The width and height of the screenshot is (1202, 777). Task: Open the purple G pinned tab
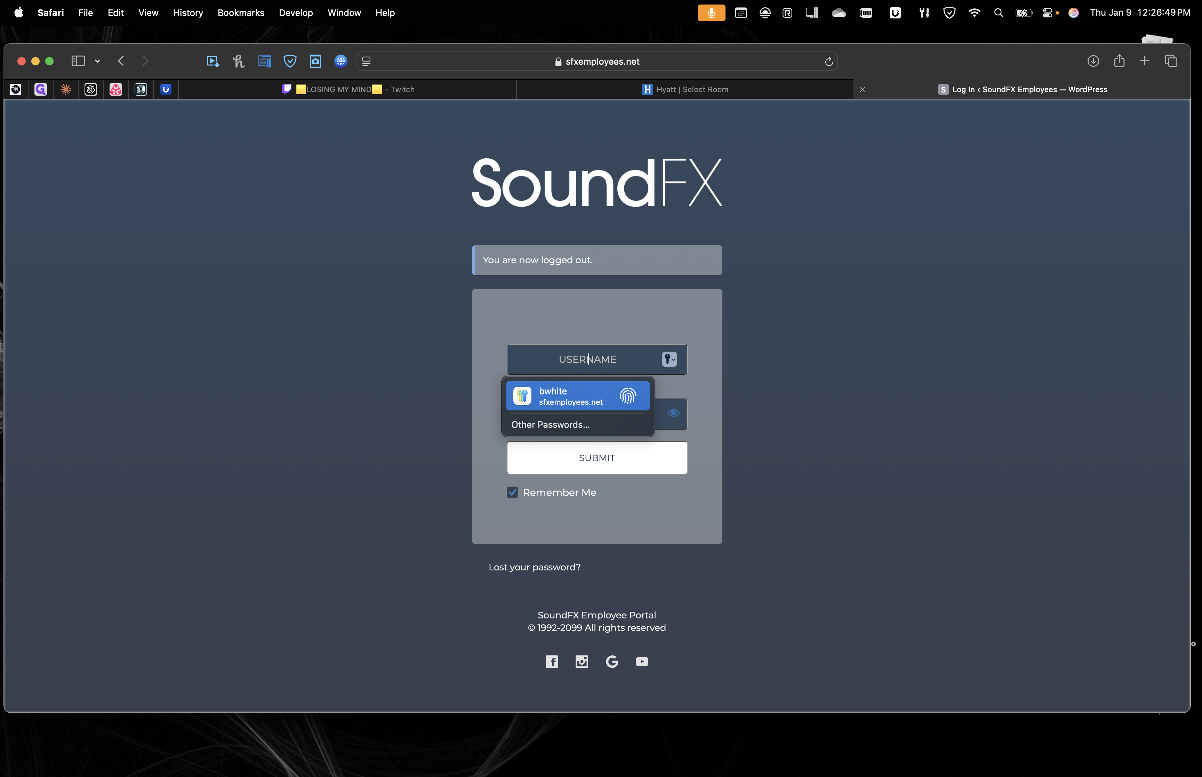tap(41, 89)
